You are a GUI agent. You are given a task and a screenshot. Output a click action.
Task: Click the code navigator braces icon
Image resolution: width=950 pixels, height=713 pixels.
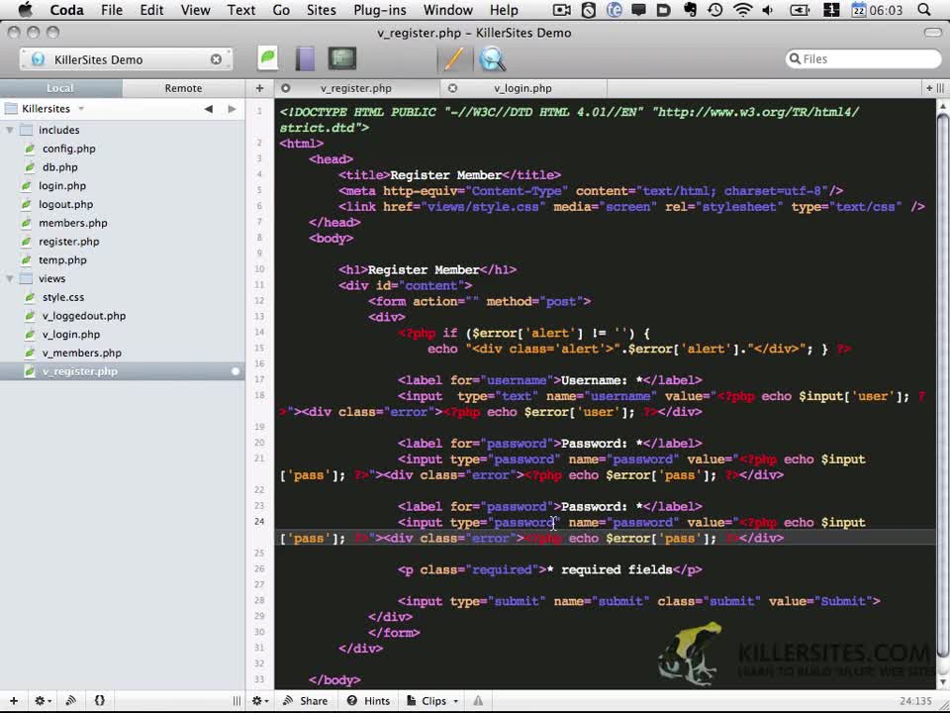[x=100, y=700]
